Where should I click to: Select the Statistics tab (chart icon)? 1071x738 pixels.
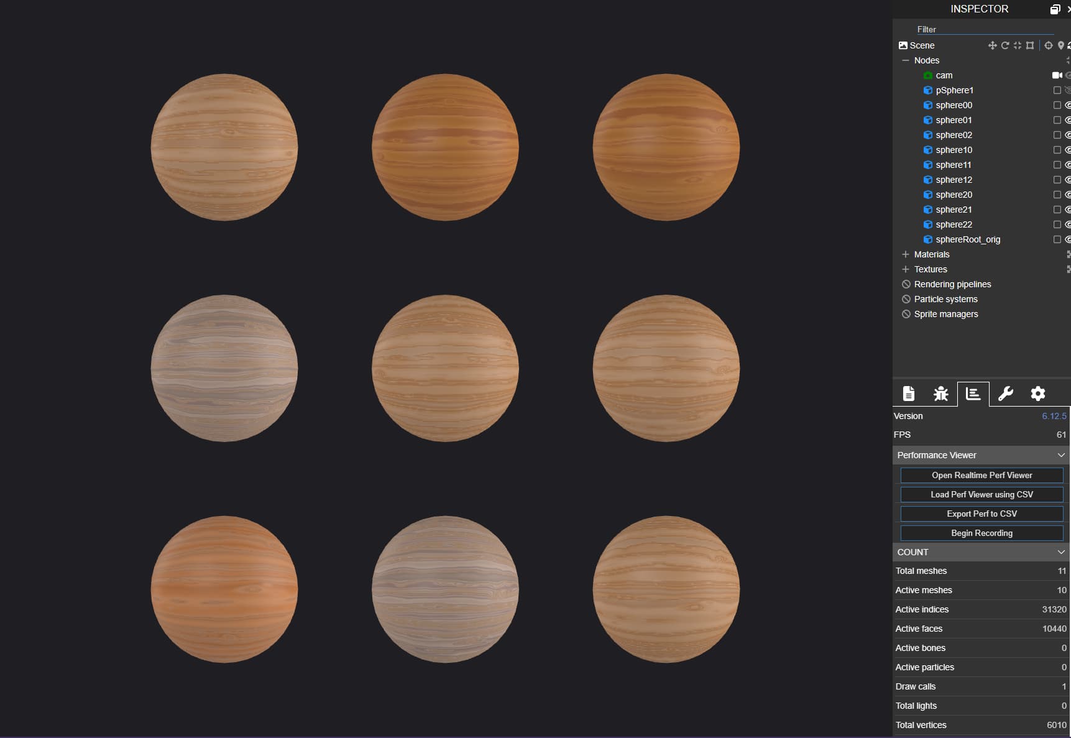tap(973, 394)
